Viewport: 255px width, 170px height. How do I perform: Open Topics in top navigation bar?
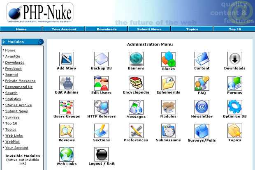tap(192, 29)
